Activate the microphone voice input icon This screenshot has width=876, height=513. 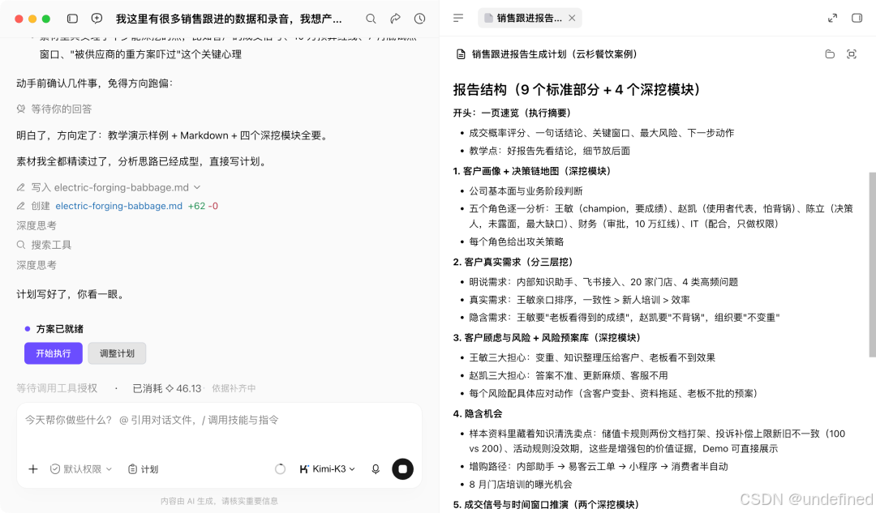[376, 469]
